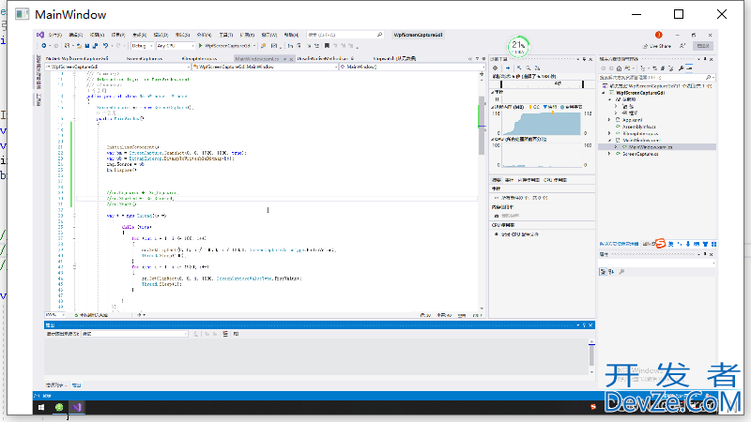Viewport: 751px width, 422px height.
Task: Collapse the WpfScreenCaptureGdi project node
Action: pyautogui.click(x=604, y=93)
